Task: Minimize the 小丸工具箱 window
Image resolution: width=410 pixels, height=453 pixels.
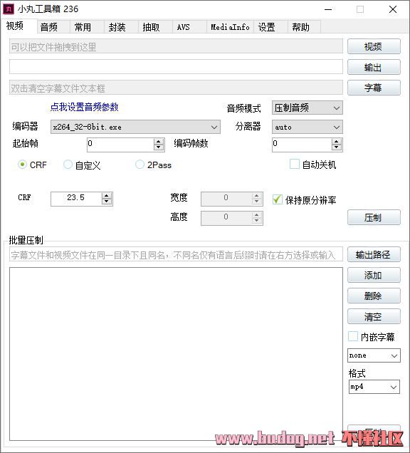Action: [328, 9]
